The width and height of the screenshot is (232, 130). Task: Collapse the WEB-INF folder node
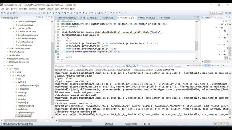pos(13,82)
